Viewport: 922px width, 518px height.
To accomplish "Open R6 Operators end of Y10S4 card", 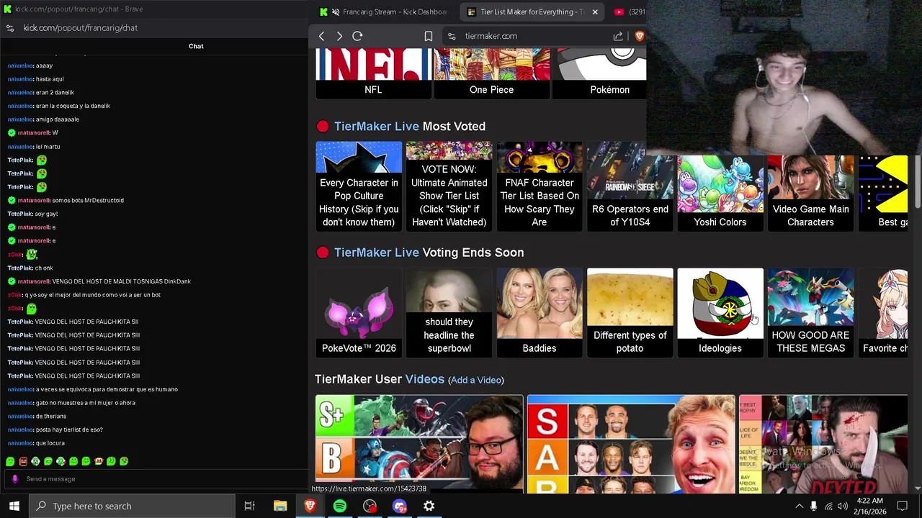I will coord(630,186).
